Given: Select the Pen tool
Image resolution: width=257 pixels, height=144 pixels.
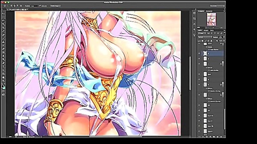Looking at the screenshot, I should [3, 63].
